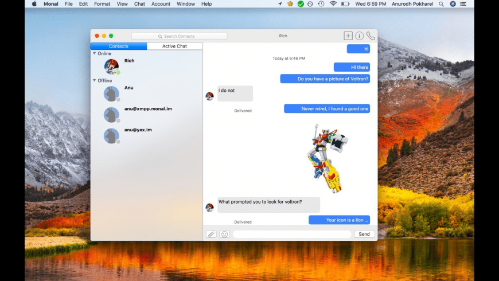Click anu@yax.im avatar
The height and width of the screenshot is (281, 499).
point(111,135)
